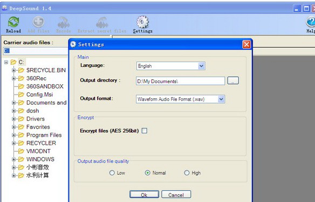Enable Encrypt files (AES 256bit) checkbox
The image size is (315, 202).
(144, 131)
